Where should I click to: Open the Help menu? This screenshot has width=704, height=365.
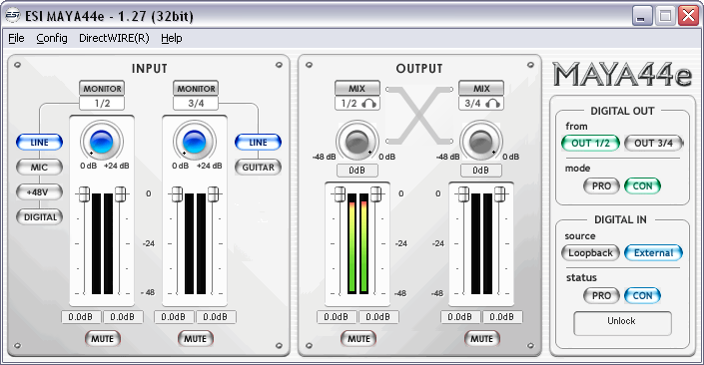[172, 38]
